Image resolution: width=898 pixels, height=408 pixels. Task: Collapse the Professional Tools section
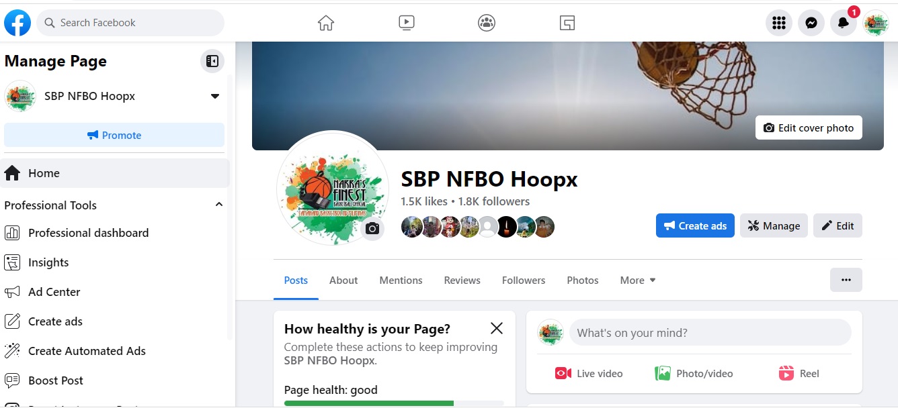coord(218,205)
